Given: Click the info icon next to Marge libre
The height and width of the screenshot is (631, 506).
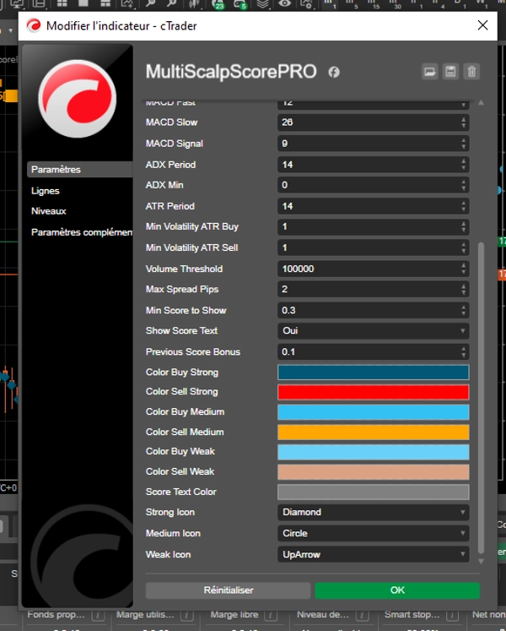Looking at the screenshot, I should [x=271, y=615].
